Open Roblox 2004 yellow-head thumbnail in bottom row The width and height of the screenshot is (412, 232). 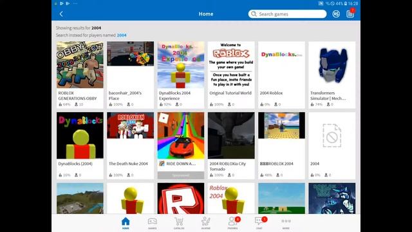[x=231, y=198]
